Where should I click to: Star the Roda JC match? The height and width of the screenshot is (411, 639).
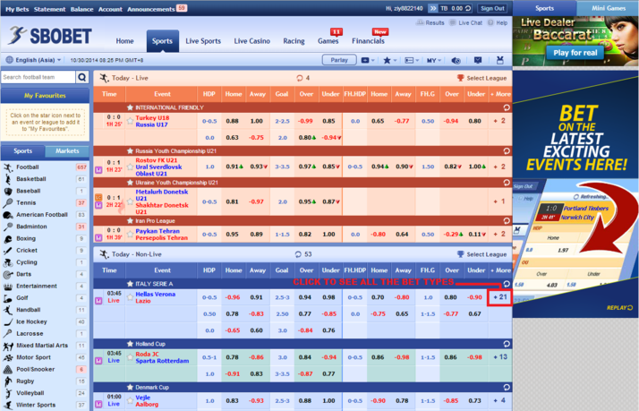point(130,357)
